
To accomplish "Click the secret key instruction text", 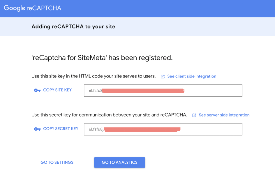I will (109, 115).
